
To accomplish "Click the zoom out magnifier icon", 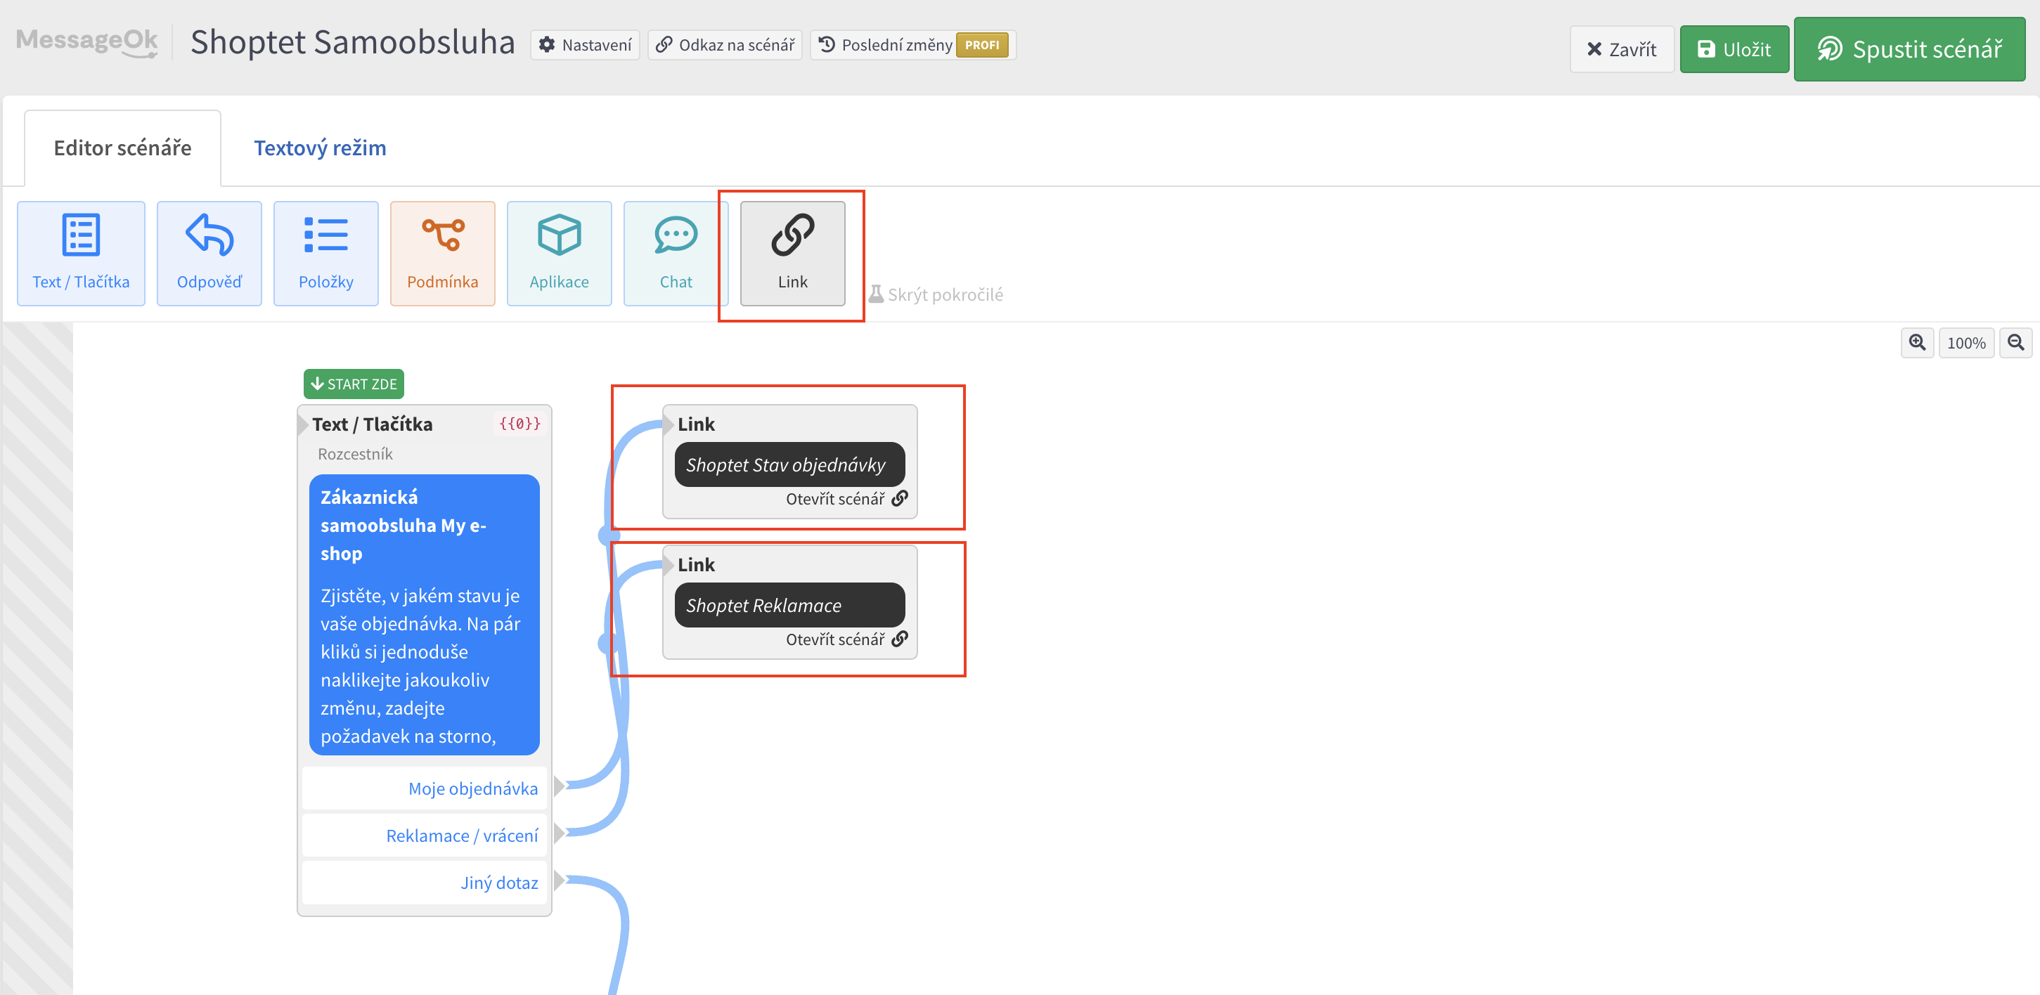I will tap(2015, 343).
